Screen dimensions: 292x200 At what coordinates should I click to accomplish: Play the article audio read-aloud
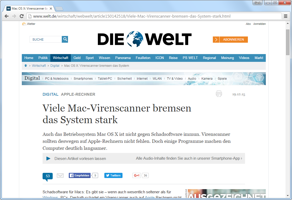(x=48, y=158)
